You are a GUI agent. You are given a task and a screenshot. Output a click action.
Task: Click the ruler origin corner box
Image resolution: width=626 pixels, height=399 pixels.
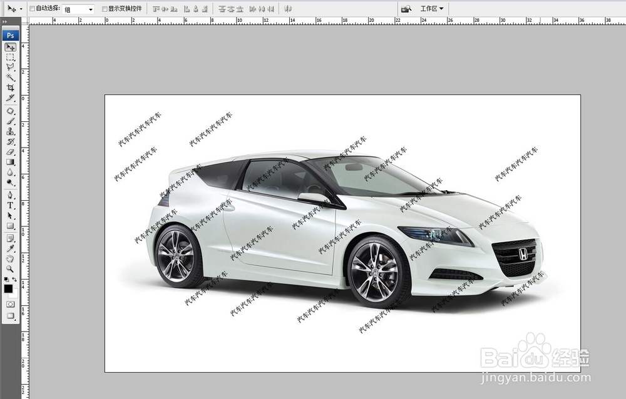25,21
